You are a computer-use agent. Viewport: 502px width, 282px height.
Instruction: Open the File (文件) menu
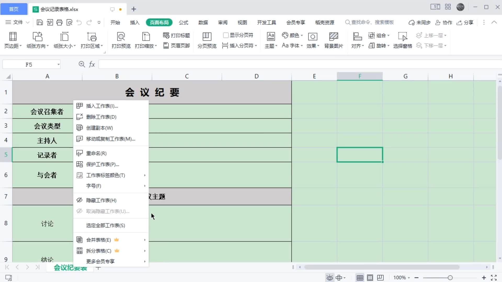tap(18, 22)
